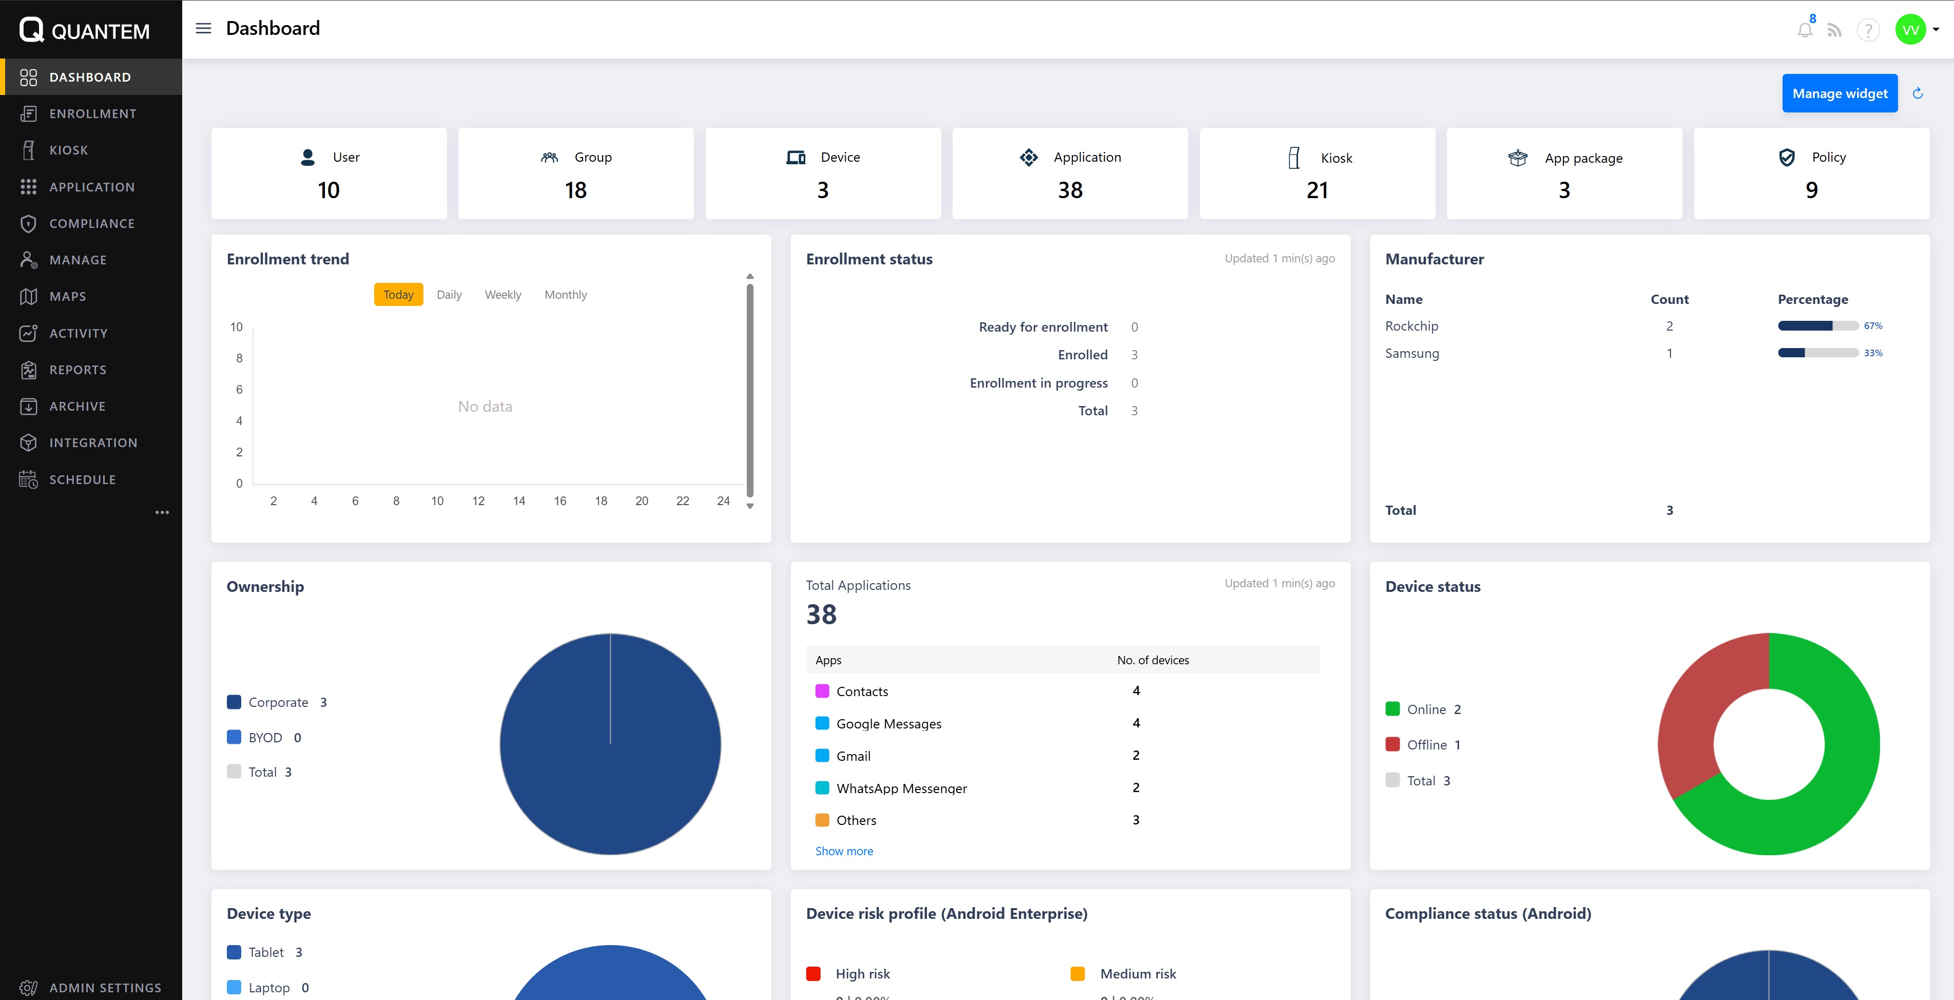Go to Maps in the sidebar
The height and width of the screenshot is (1000, 1954).
[68, 296]
